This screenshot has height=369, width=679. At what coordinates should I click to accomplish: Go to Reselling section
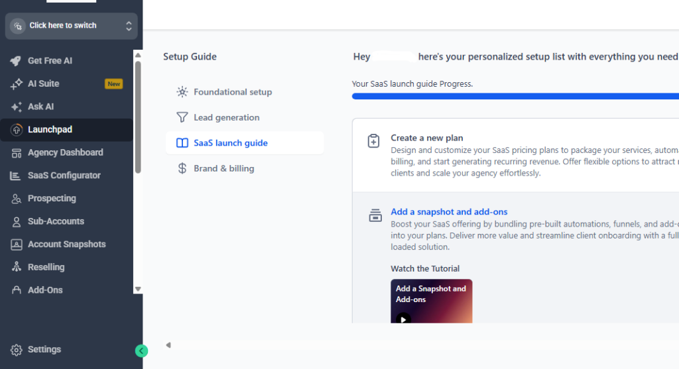coord(66,268)
